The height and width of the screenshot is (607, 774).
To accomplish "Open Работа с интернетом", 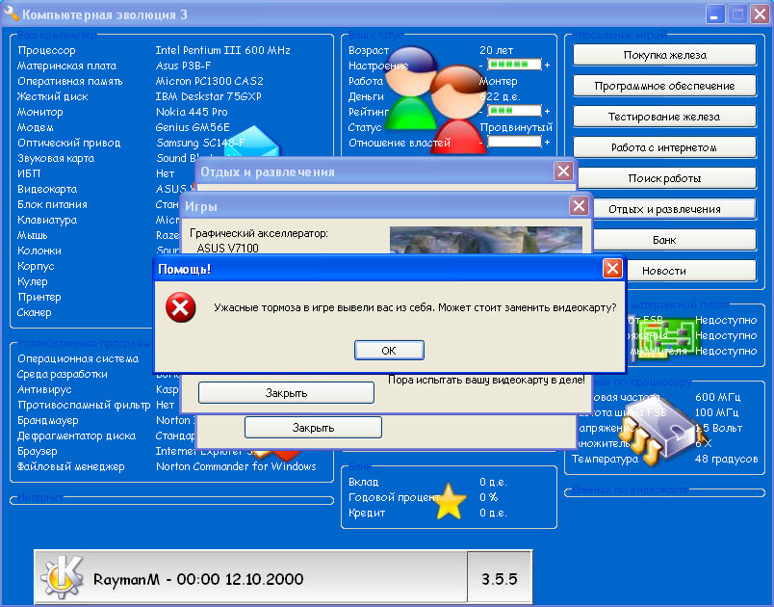I will 664,147.
